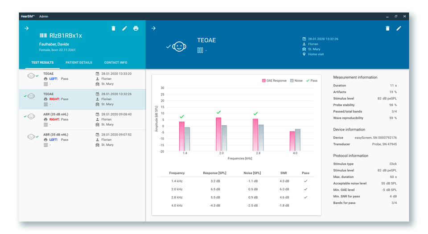Image resolution: width=428 pixels, height=234 pixels.
Task: Delete patient with trash icon beside print
Action: pos(113,29)
